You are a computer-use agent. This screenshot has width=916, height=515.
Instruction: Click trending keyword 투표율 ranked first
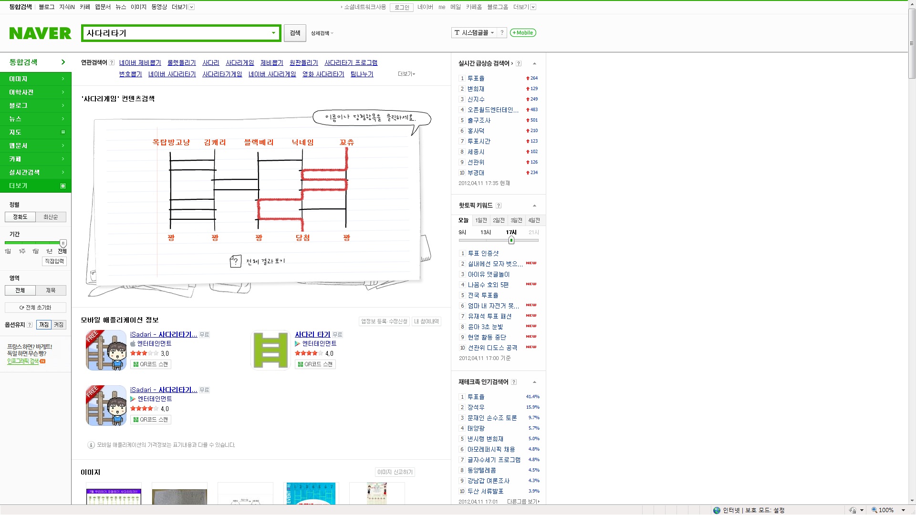click(x=476, y=78)
